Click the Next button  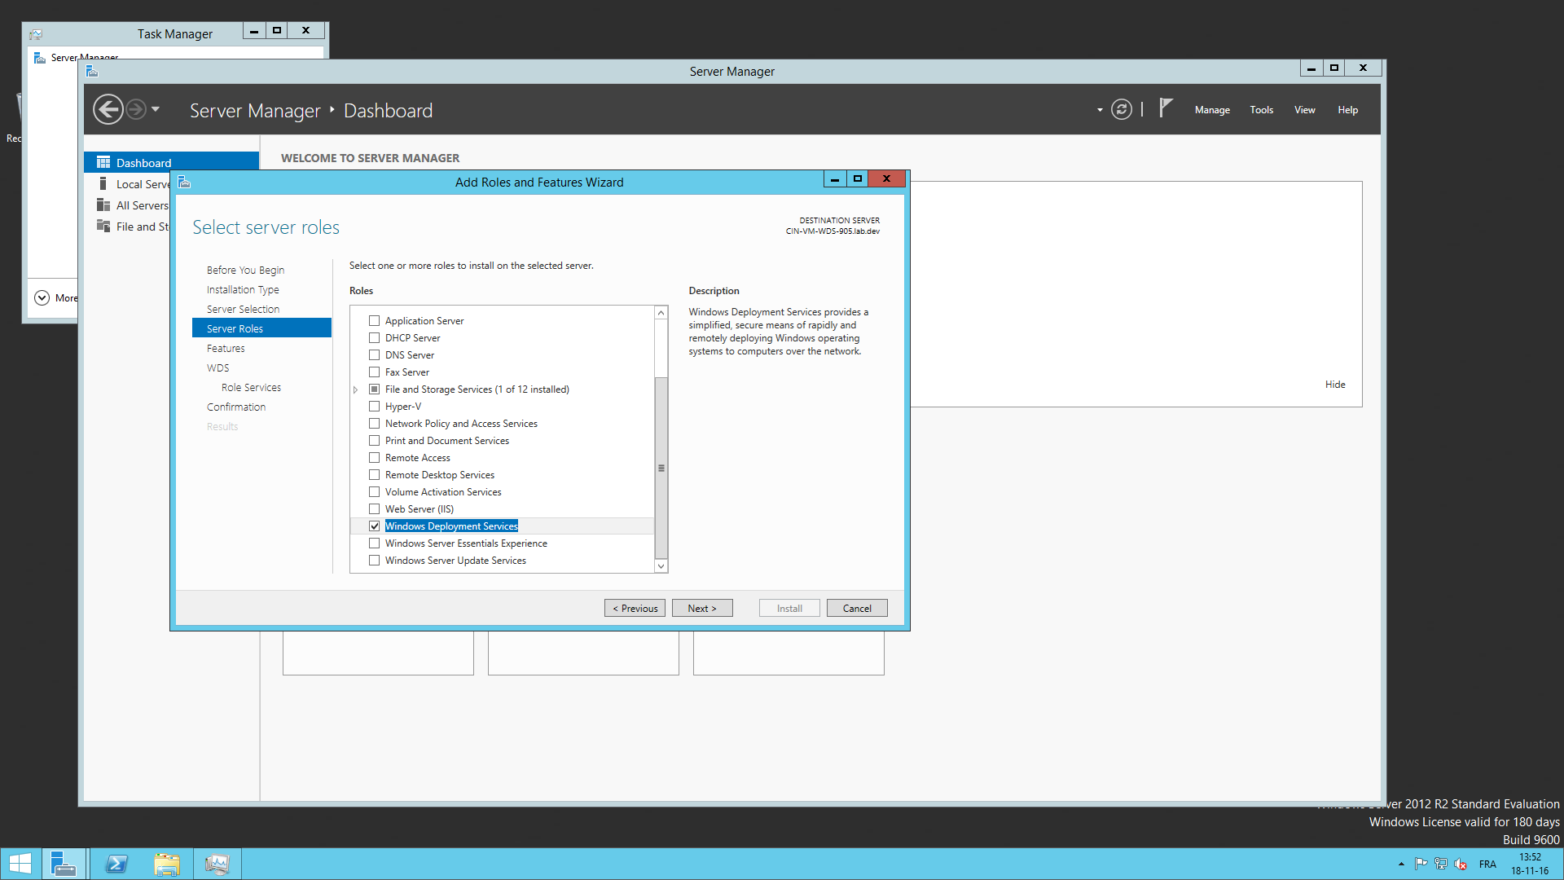tap(702, 608)
